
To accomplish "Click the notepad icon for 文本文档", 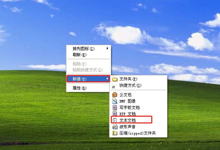I will point(115,120).
